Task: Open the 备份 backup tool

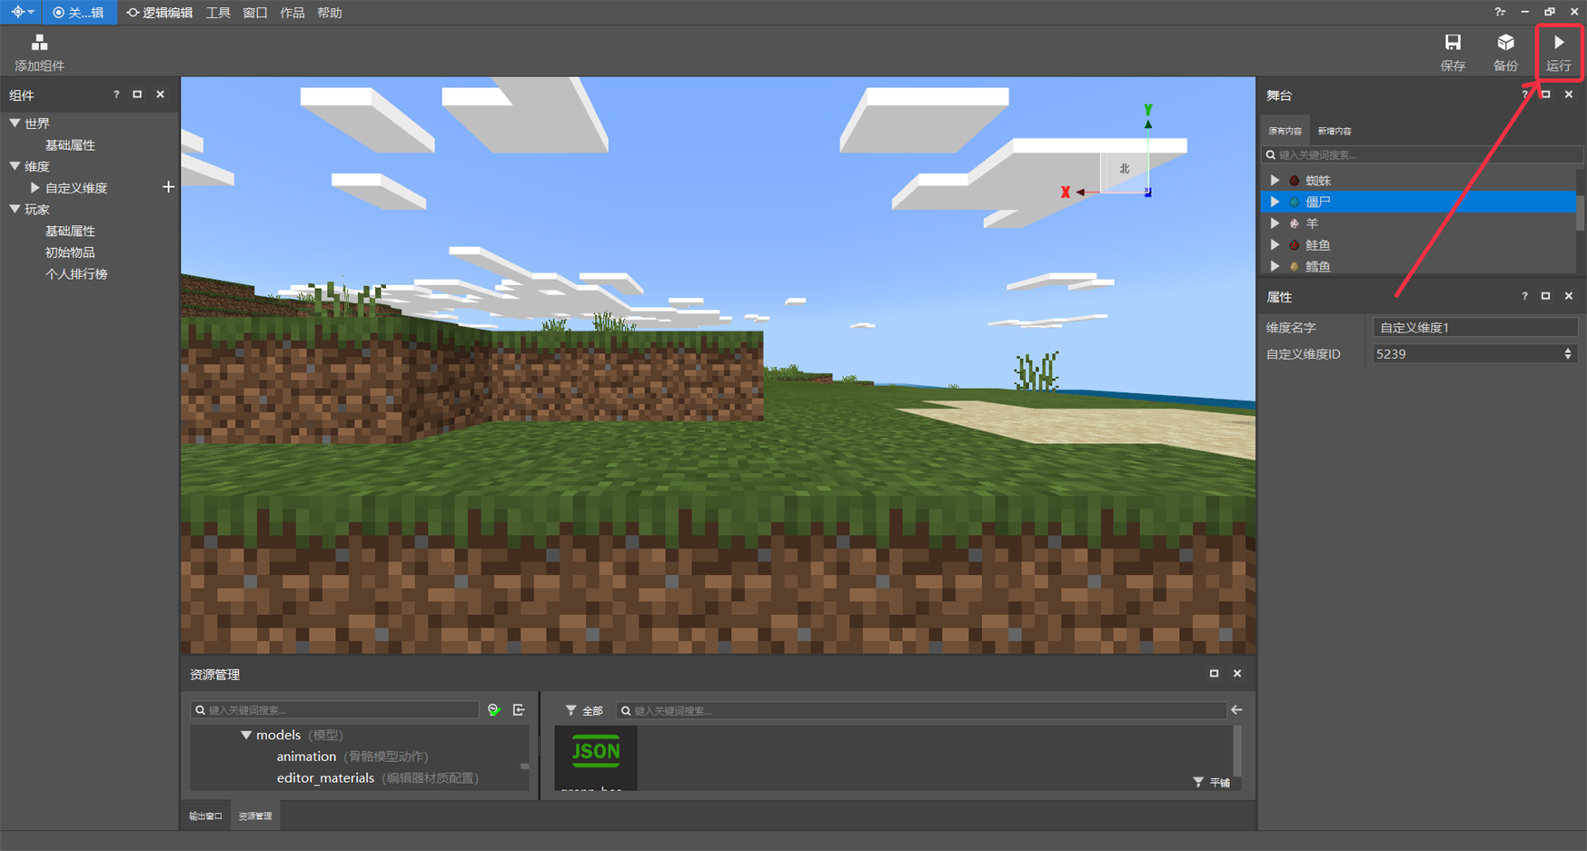Action: point(1505,53)
